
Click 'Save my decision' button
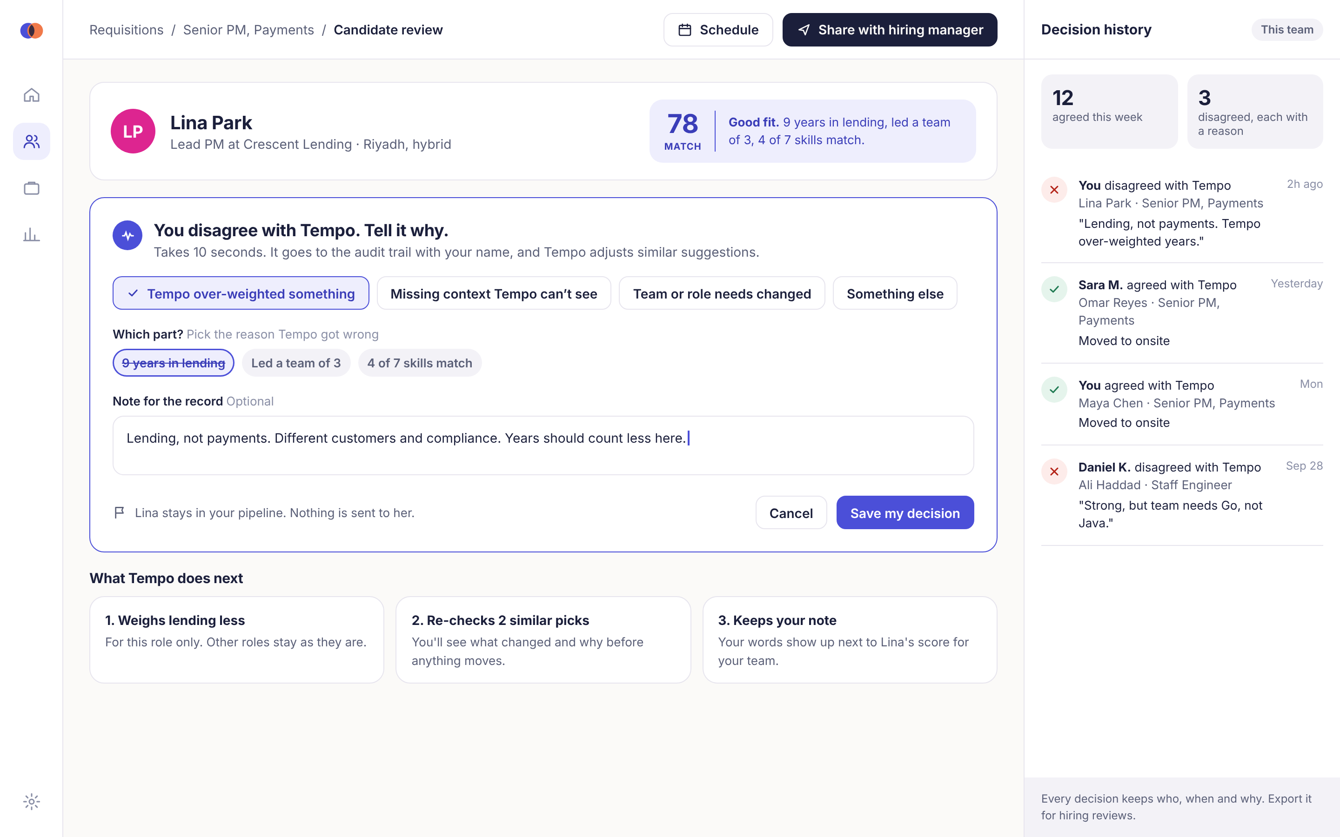(905, 512)
